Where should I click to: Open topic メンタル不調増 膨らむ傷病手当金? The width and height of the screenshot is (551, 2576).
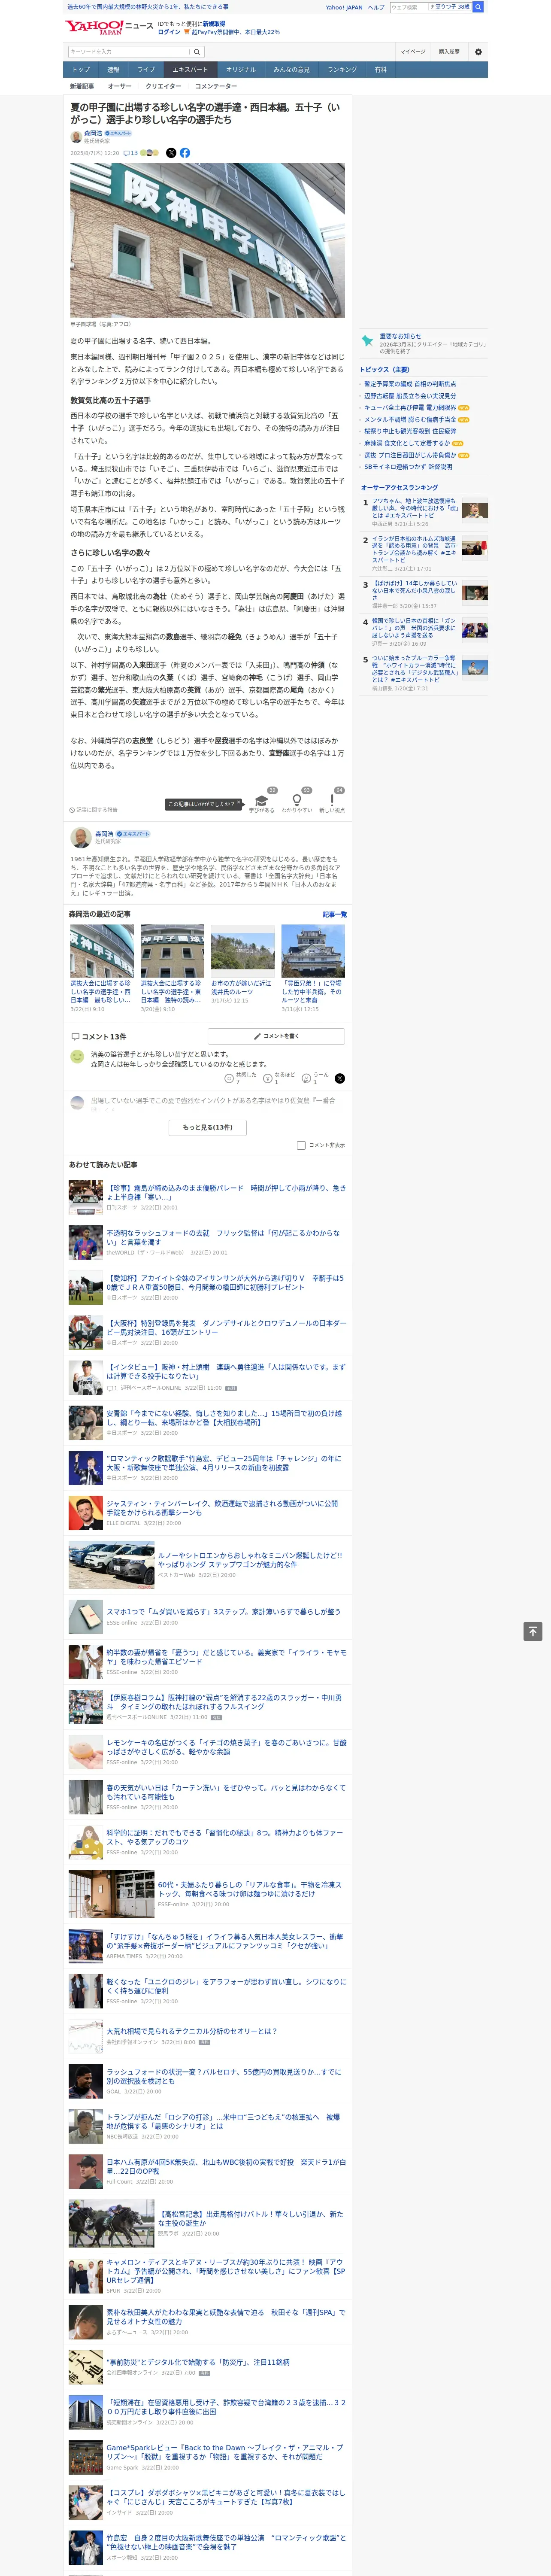click(x=410, y=420)
